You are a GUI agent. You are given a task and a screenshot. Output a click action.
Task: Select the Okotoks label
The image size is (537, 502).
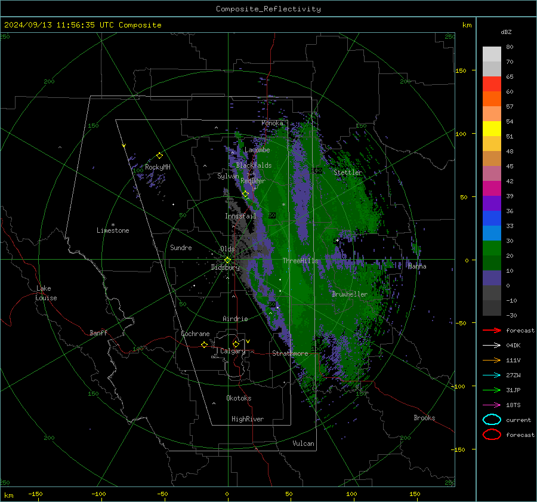(x=239, y=398)
